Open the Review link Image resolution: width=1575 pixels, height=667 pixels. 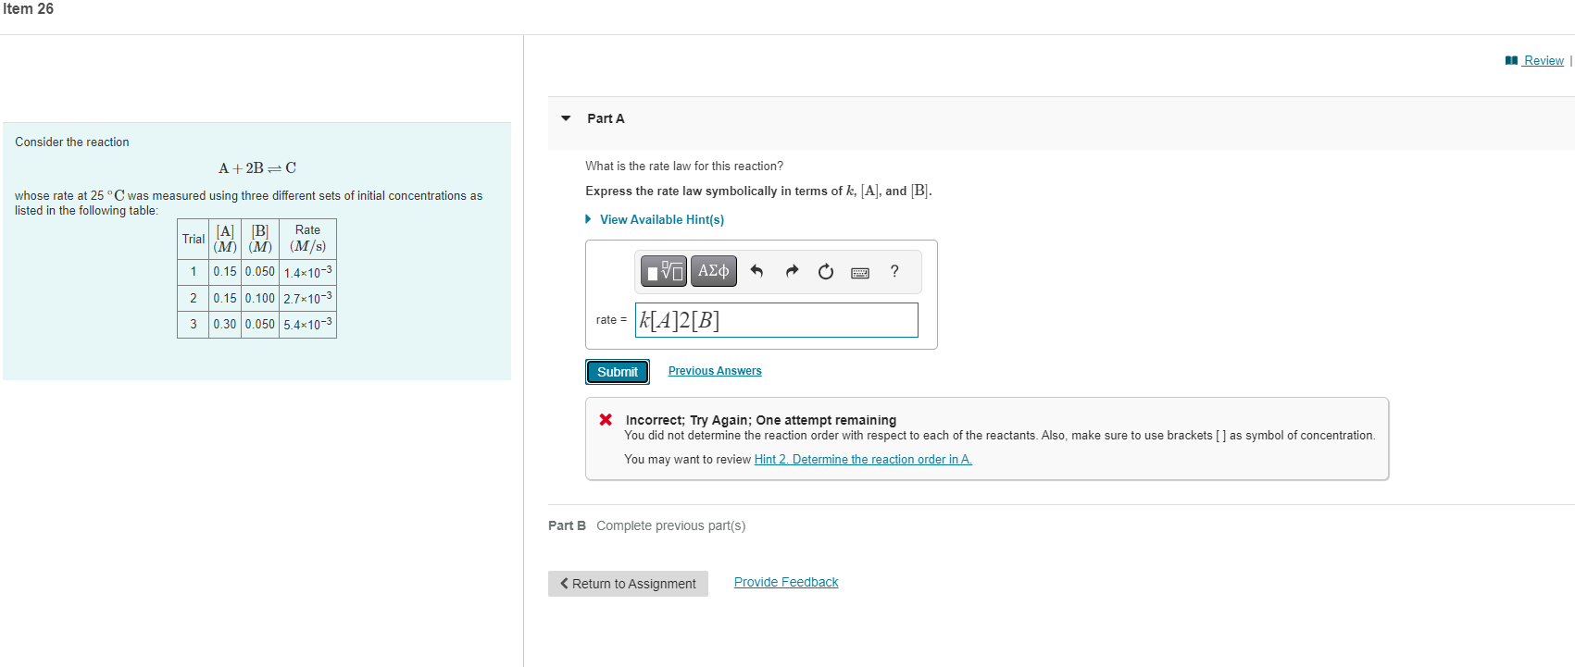1544,60
